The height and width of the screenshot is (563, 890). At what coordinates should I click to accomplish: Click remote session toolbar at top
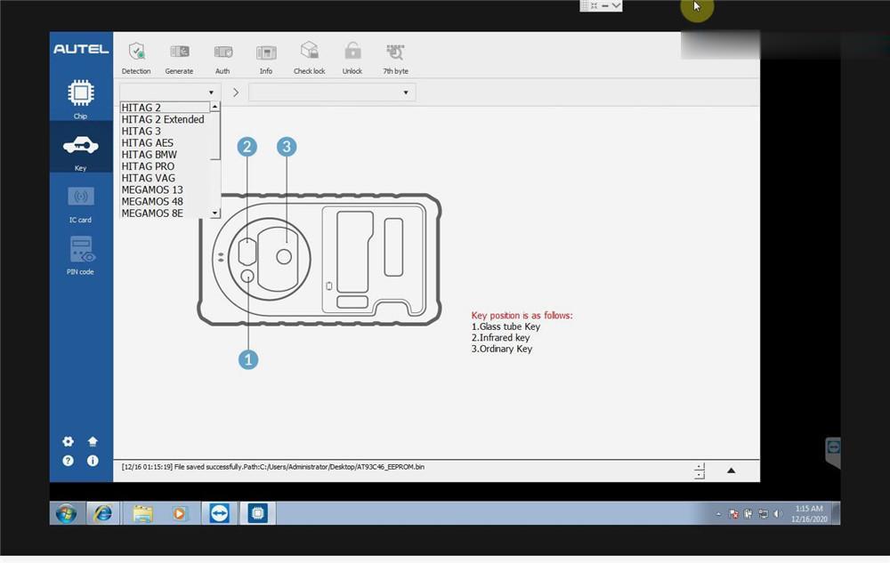click(x=601, y=5)
